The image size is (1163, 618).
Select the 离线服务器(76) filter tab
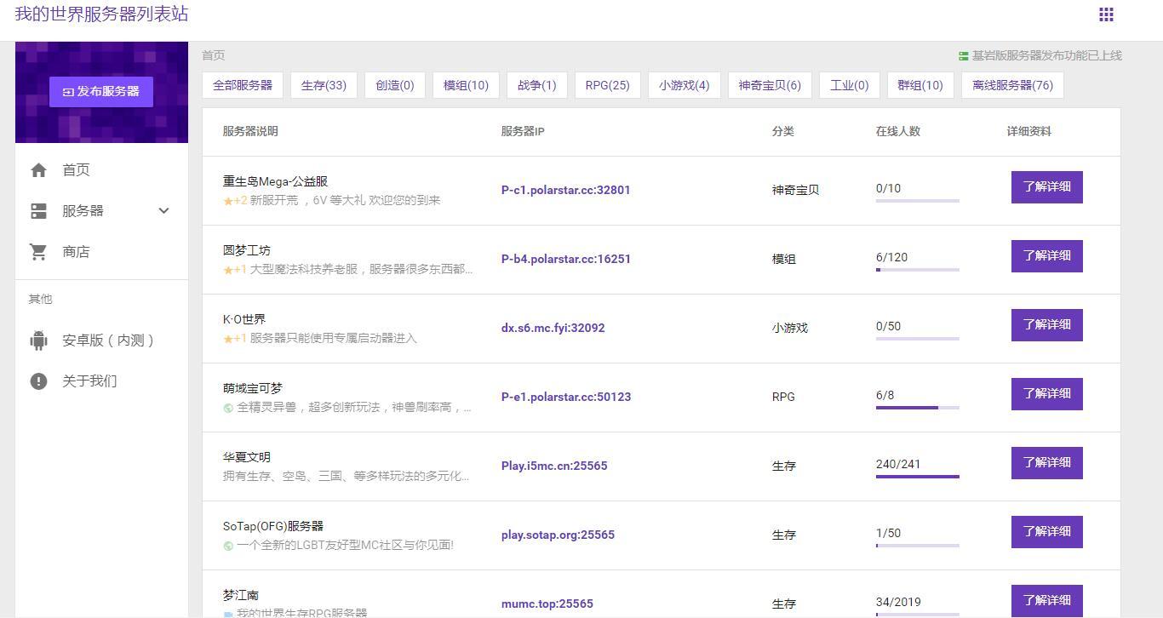coord(1013,85)
